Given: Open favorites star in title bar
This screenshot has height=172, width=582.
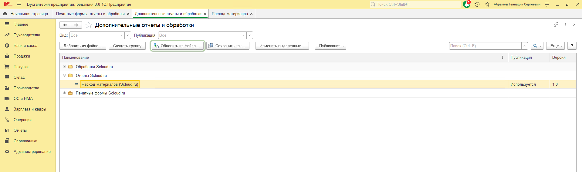Looking at the screenshot, I should [x=487, y=5].
